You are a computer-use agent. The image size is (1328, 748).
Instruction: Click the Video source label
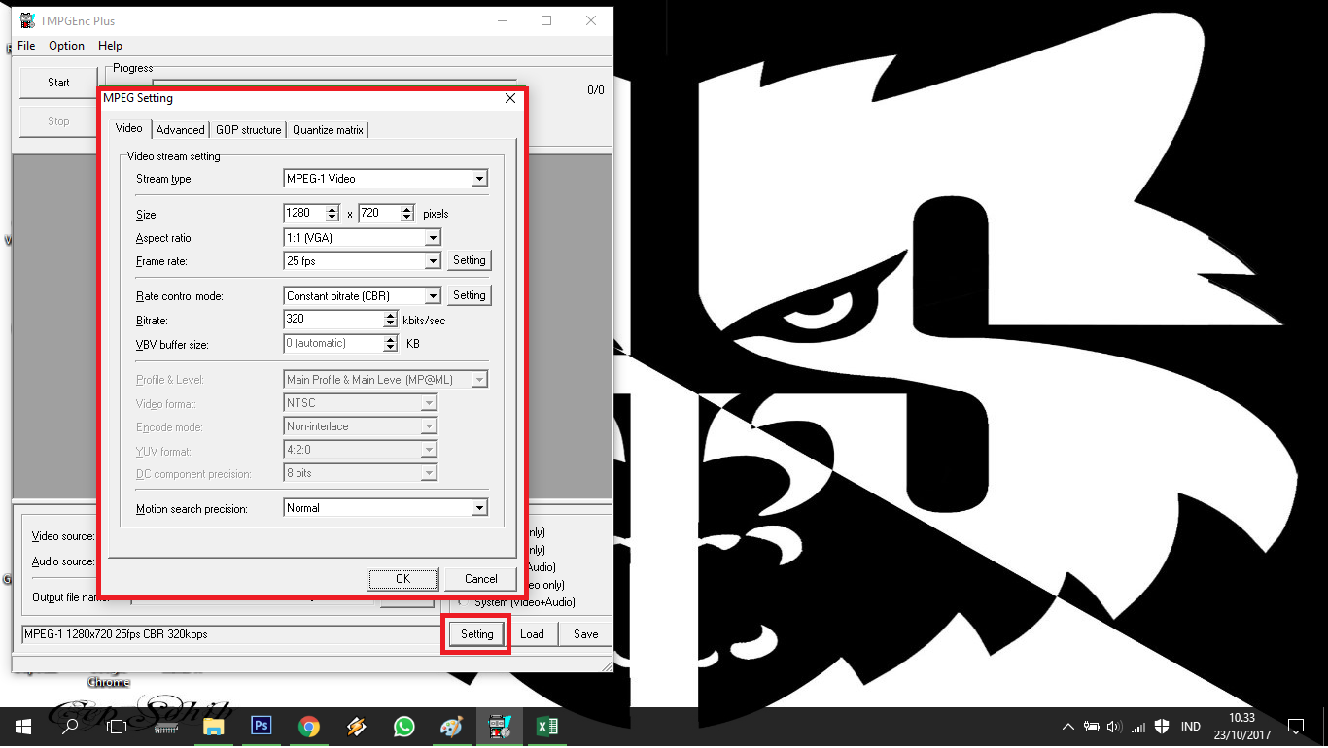(x=63, y=536)
